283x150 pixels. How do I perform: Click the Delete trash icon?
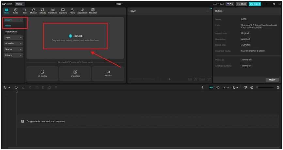pyautogui.click(x=50, y=88)
